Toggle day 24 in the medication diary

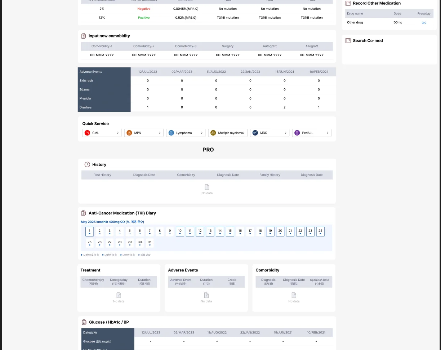point(320,231)
